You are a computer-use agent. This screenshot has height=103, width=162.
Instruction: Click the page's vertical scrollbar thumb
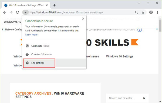pos(160,25)
